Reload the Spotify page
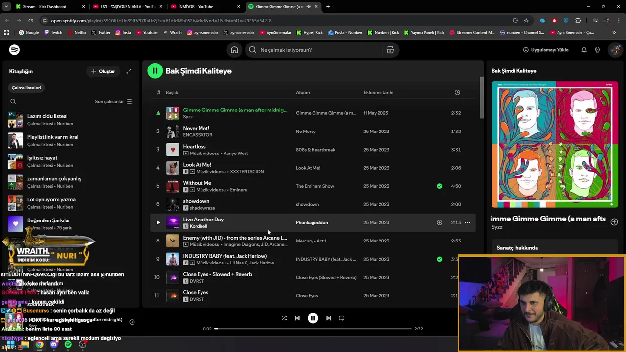This screenshot has width=626, height=352. tap(30, 21)
